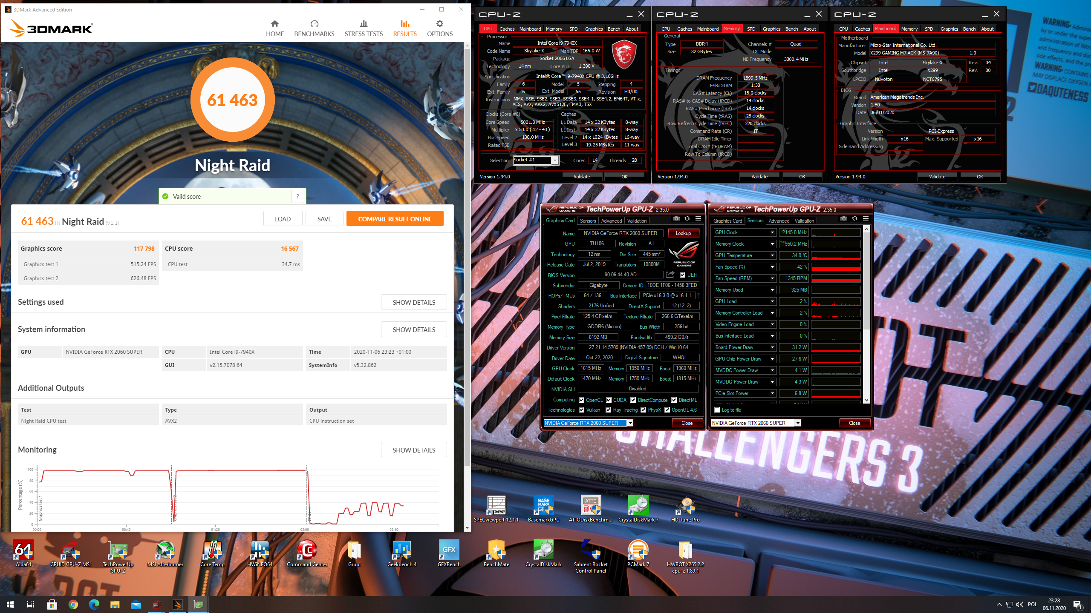Screen dimensions: 1091x613
Task: Open the SPECviewperf 12.1.1 desktop shortcut
Action: click(x=496, y=509)
